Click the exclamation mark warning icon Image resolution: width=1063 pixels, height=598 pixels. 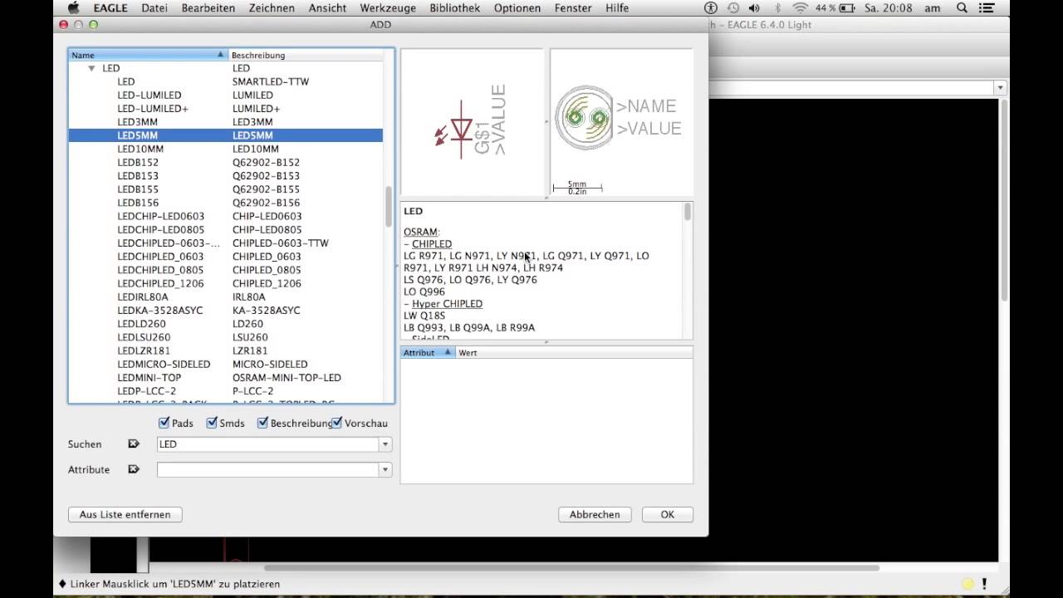click(985, 584)
